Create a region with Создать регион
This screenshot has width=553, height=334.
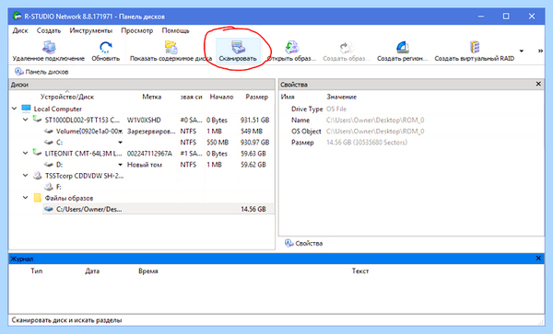[x=402, y=51]
